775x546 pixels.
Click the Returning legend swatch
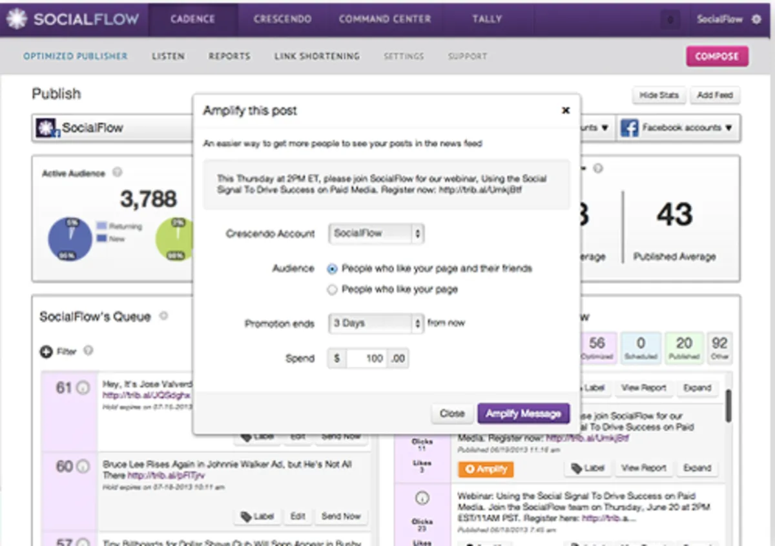point(101,226)
